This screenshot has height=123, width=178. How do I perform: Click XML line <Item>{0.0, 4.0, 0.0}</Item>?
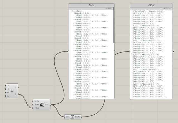[x=92, y=40]
